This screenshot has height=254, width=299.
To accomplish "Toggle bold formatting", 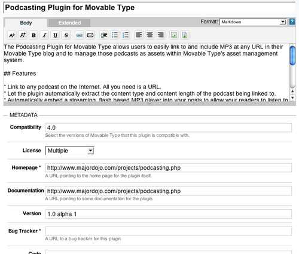I will point(33,35).
